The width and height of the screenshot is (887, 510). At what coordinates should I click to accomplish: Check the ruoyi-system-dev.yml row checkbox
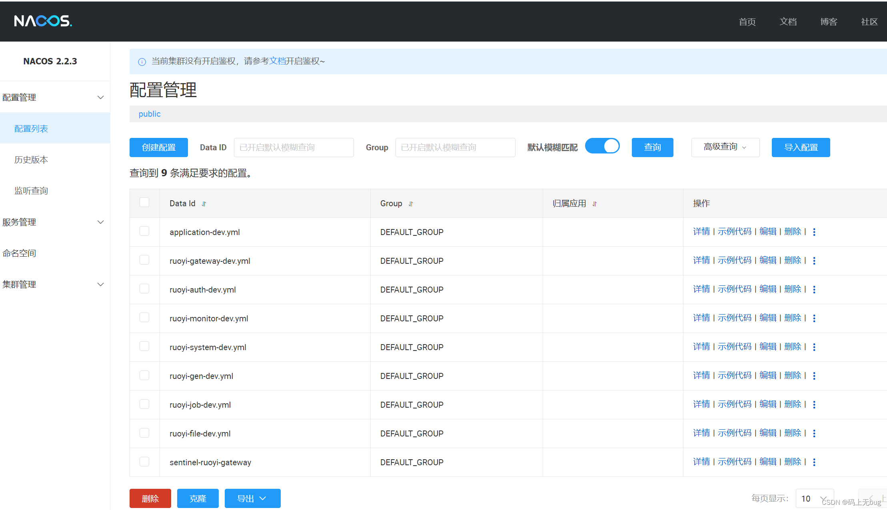(144, 346)
